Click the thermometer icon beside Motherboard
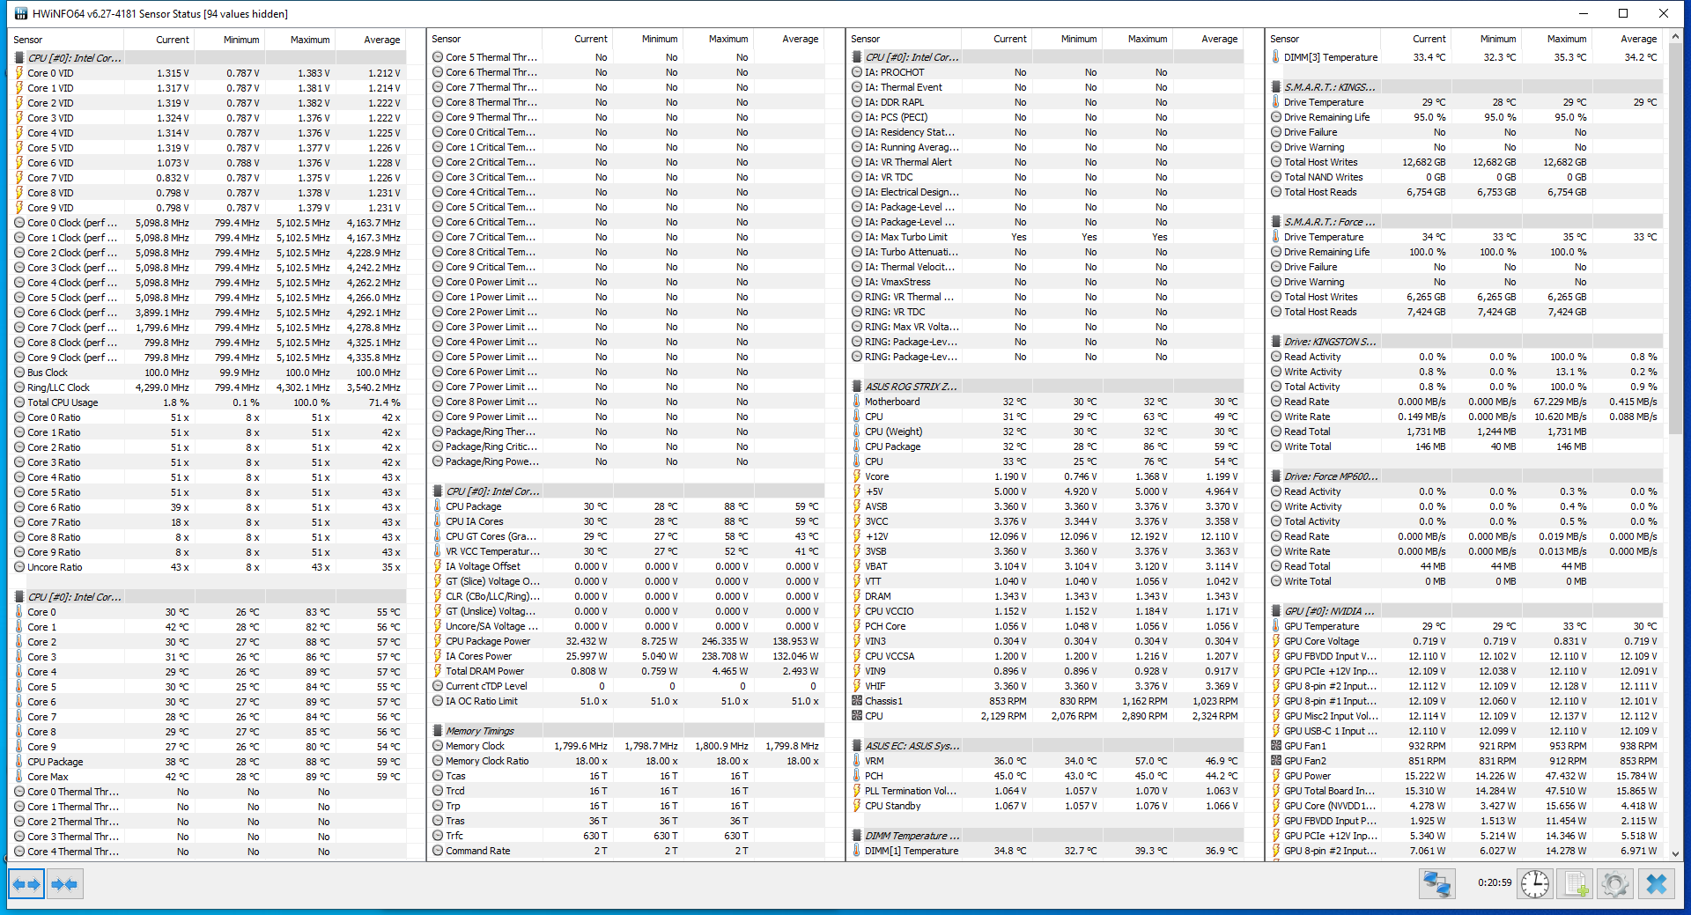1691x915 pixels. pyautogui.click(x=857, y=402)
